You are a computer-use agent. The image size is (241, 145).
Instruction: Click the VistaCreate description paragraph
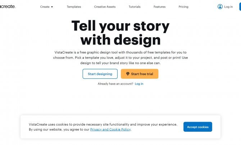pyautogui.click(x=120, y=58)
